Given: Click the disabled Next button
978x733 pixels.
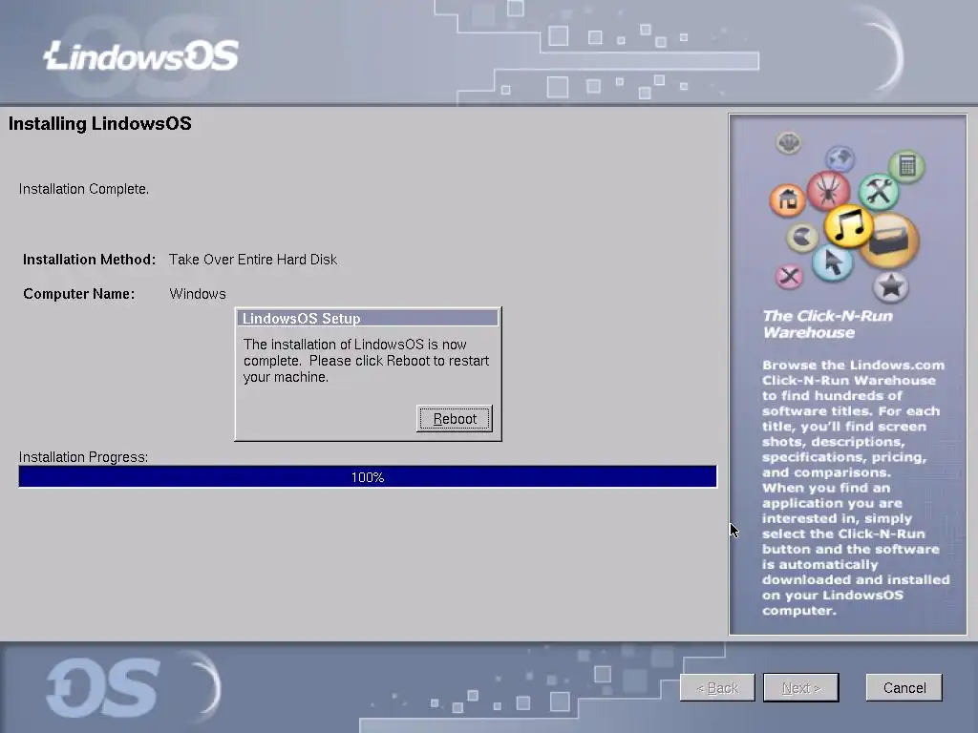Looking at the screenshot, I should click(x=801, y=687).
